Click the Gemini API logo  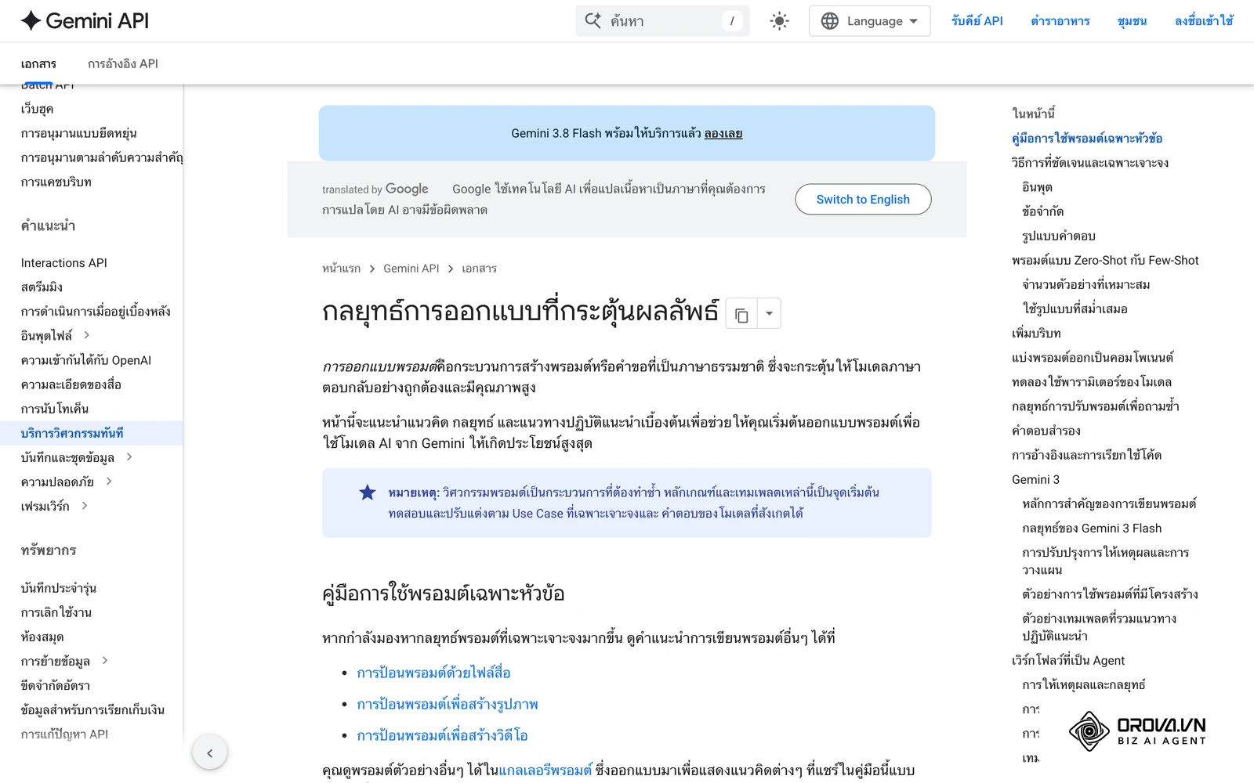[x=85, y=21]
